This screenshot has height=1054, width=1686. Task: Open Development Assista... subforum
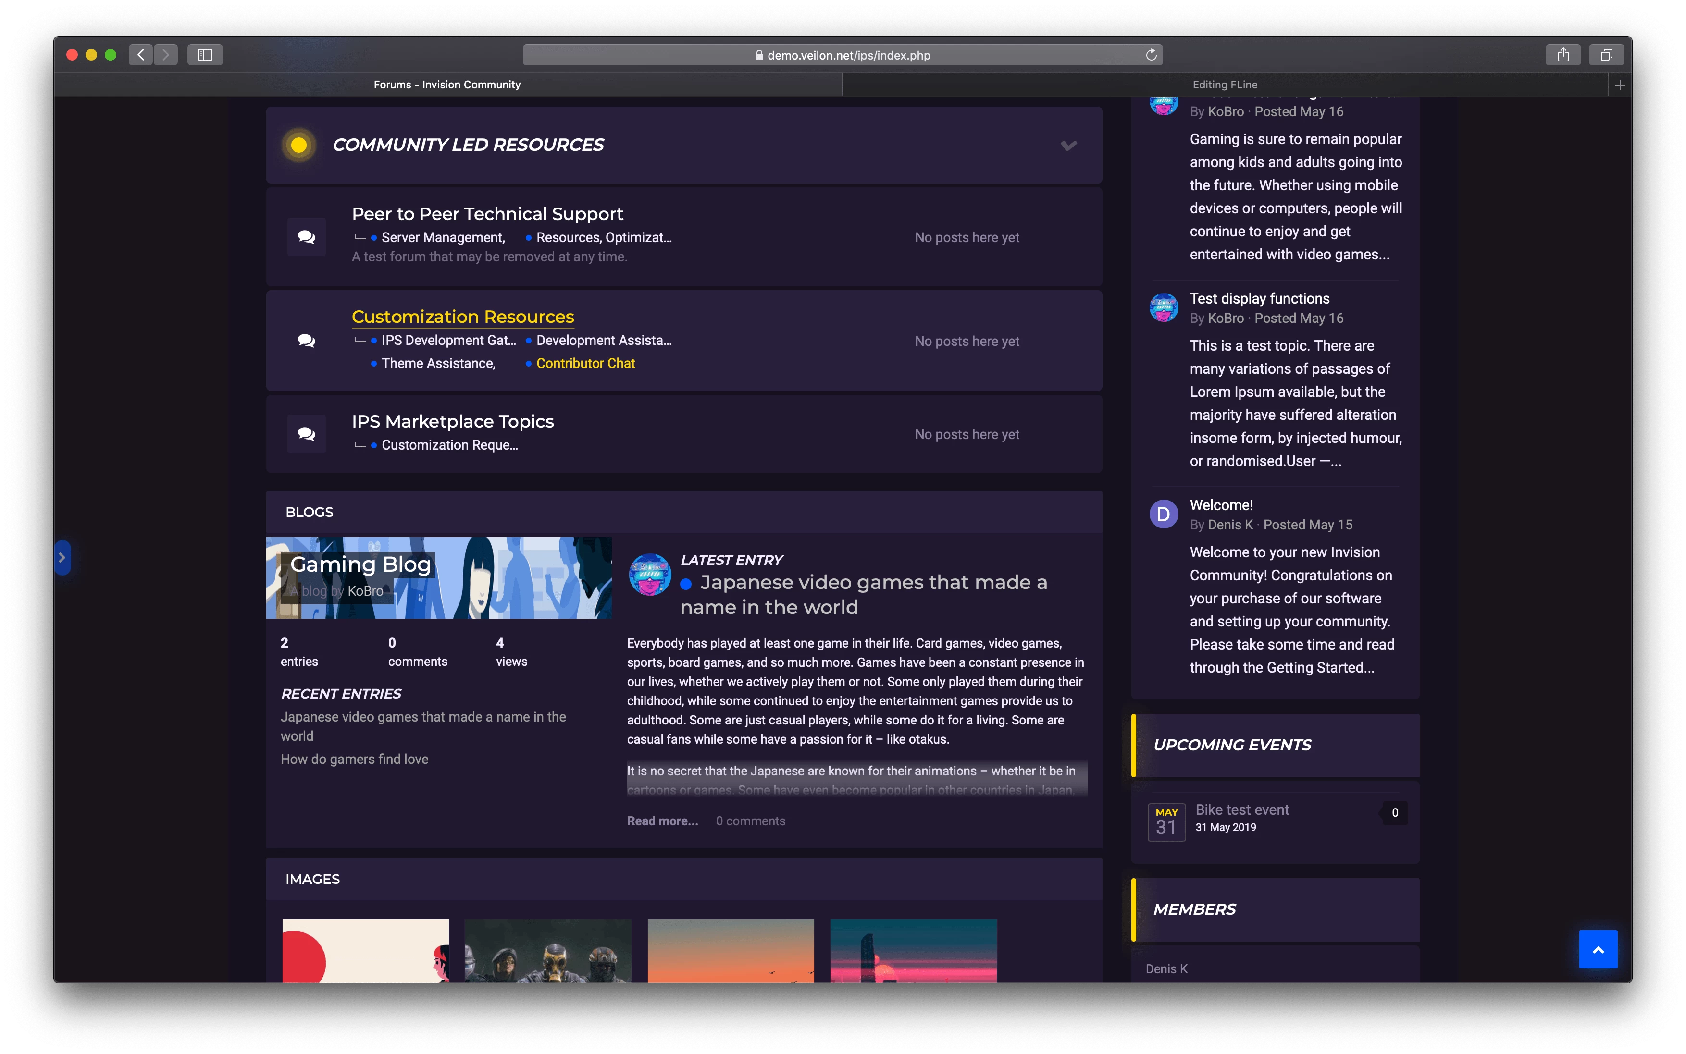tap(604, 340)
